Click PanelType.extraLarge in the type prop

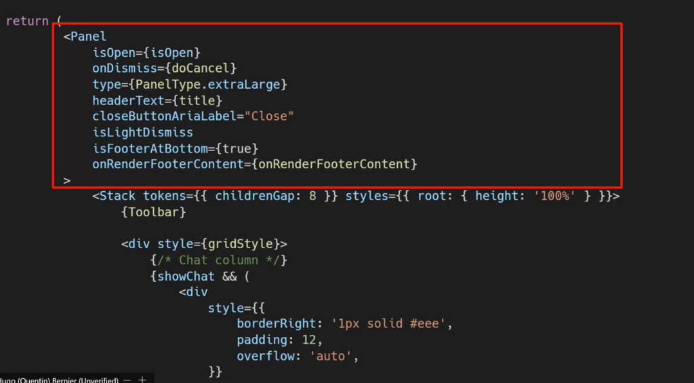click(x=211, y=84)
